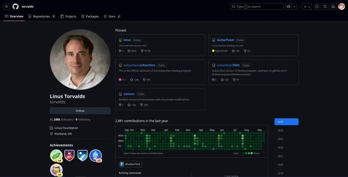Open the Pair Extraordinaire peas badge
Image resolution: width=348 pixels, height=177 pixels.
pos(56,156)
